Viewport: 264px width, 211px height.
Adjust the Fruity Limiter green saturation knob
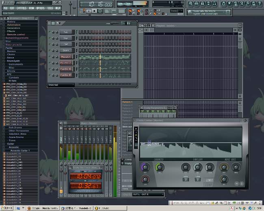pyautogui.click(x=160, y=167)
